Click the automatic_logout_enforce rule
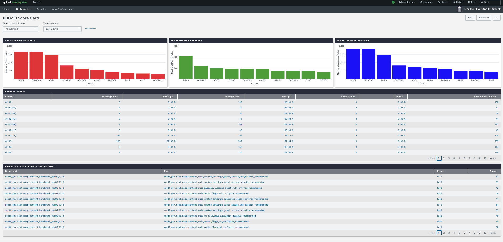This screenshot has height=242, width=503. (216, 199)
